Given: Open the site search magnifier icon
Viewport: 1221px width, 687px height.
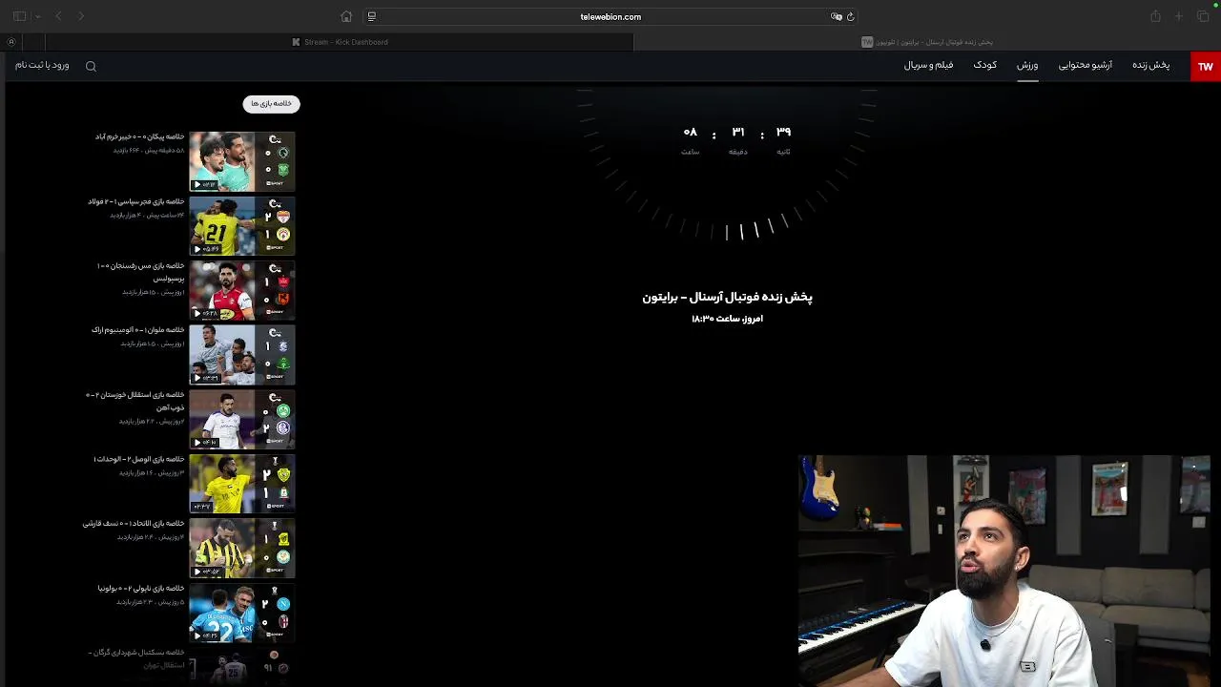Looking at the screenshot, I should coord(91,66).
